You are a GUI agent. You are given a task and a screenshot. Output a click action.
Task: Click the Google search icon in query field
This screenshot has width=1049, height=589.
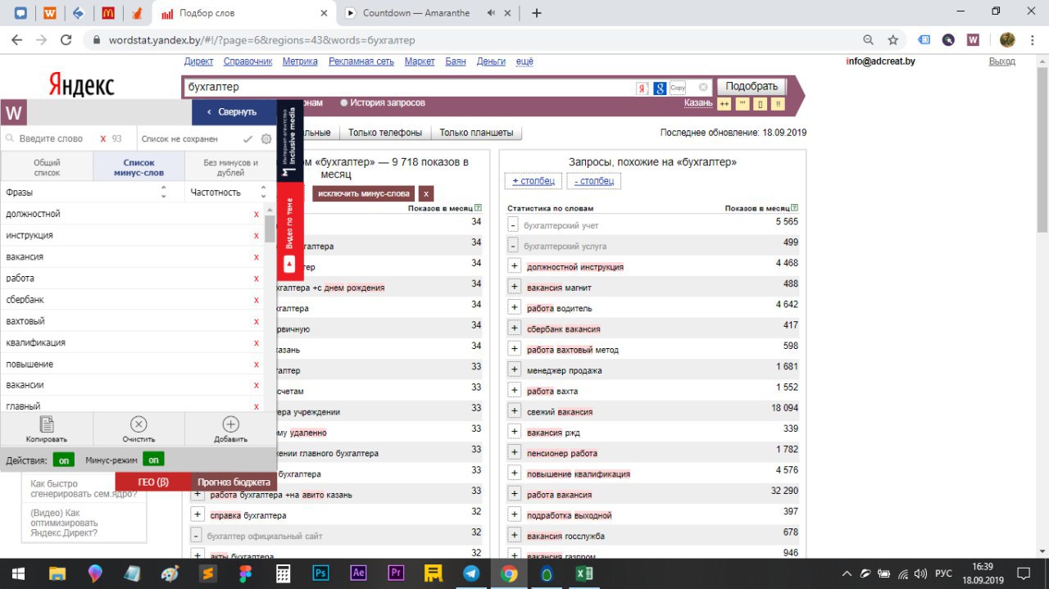tap(660, 88)
